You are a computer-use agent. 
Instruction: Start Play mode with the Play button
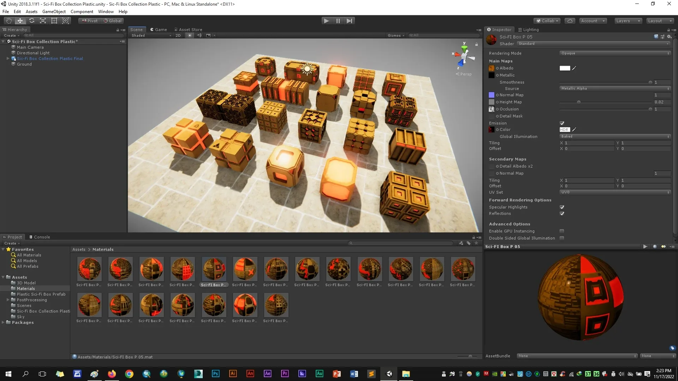tap(326, 21)
